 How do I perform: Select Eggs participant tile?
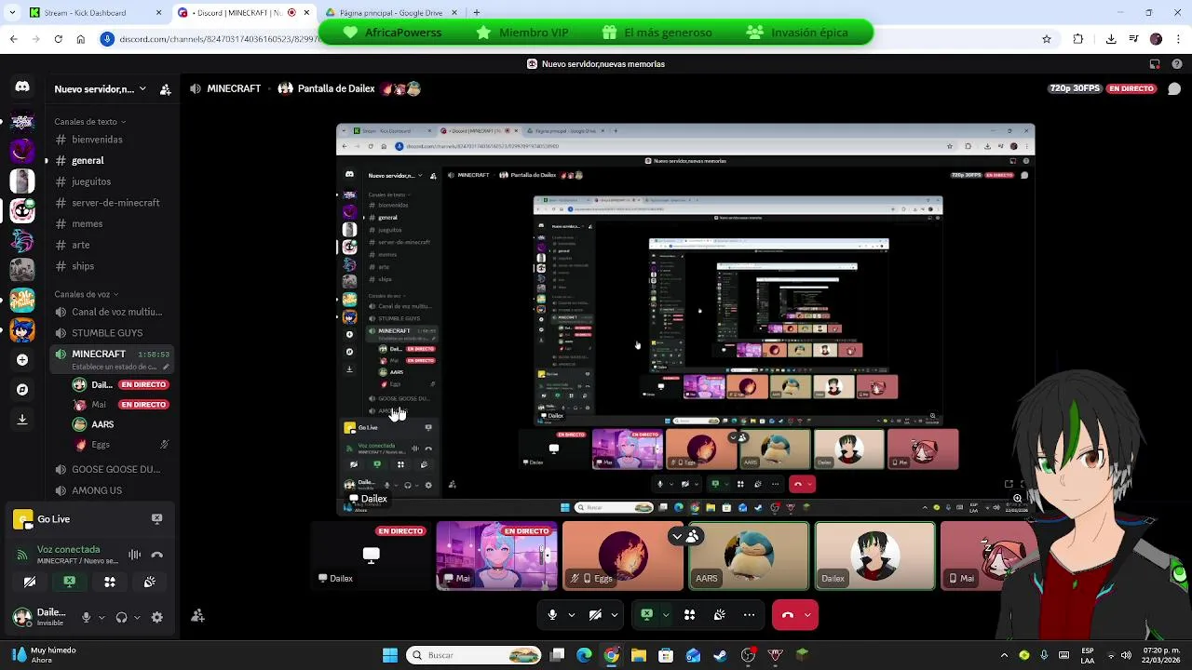(x=622, y=556)
